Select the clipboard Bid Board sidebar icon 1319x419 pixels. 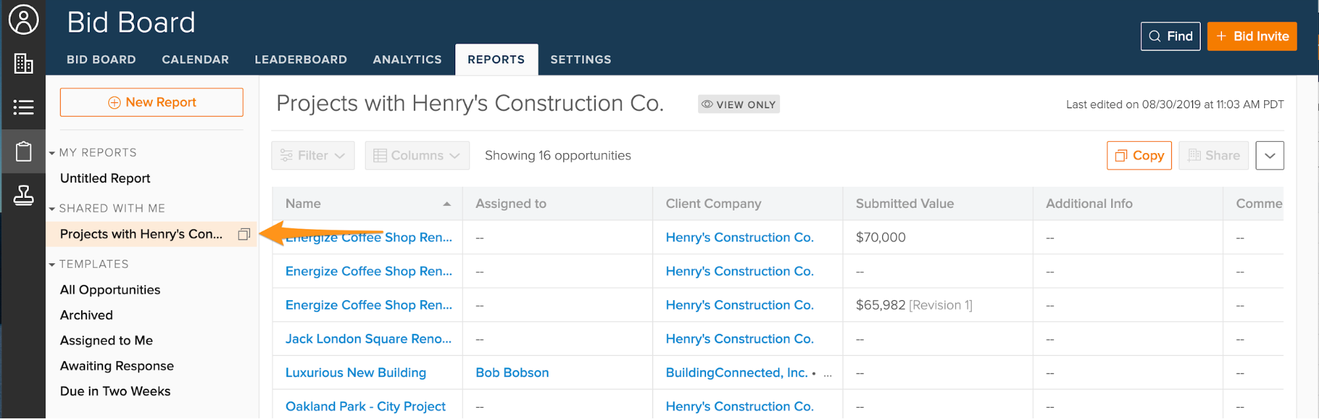[x=23, y=151]
